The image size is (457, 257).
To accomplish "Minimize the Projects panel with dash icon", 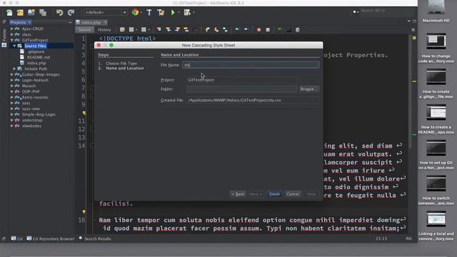I will coord(70,22).
